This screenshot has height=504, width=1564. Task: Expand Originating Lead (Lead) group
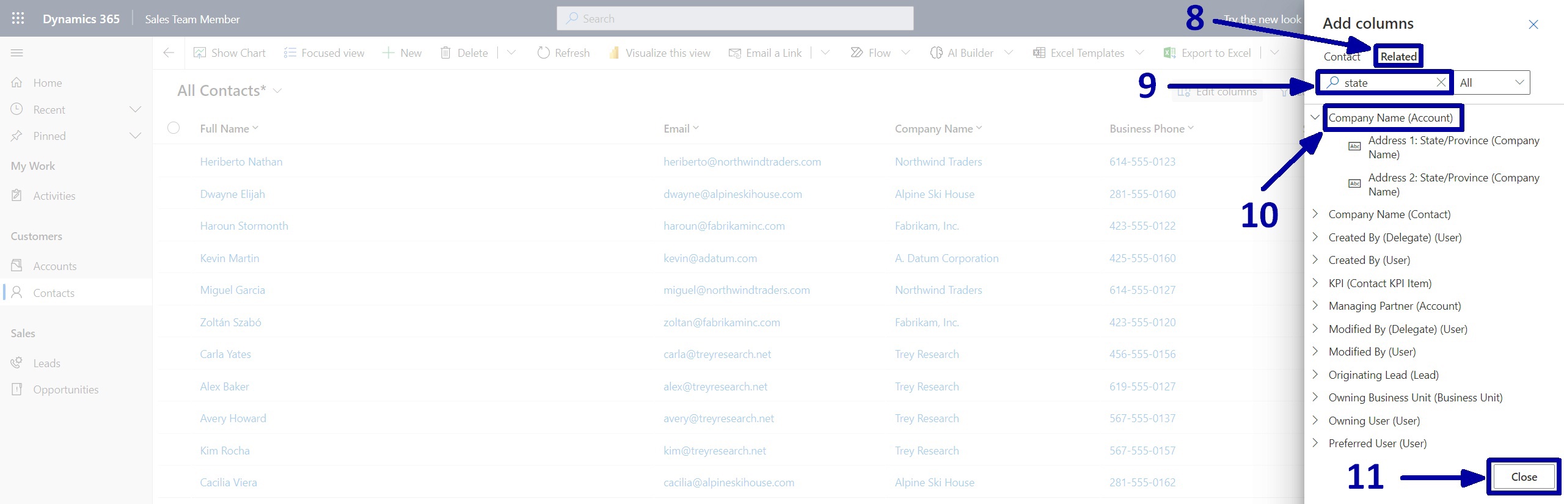click(1315, 374)
